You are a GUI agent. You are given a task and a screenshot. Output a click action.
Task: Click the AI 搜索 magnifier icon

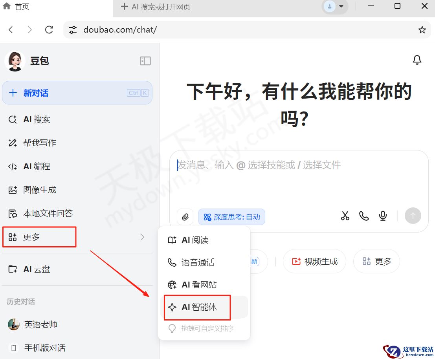(13, 119)
